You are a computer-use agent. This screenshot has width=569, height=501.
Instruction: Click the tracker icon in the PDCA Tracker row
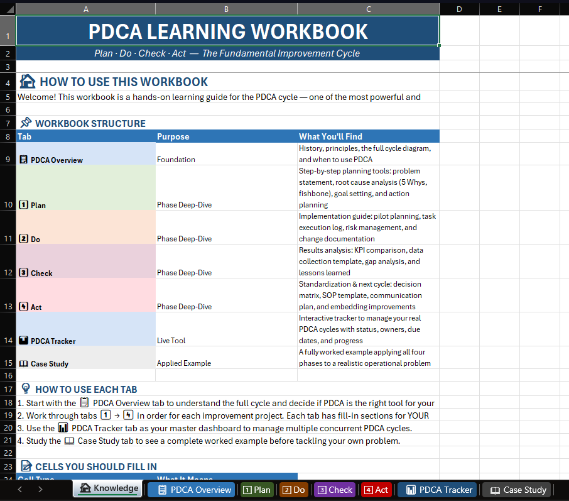pos(23,341)
